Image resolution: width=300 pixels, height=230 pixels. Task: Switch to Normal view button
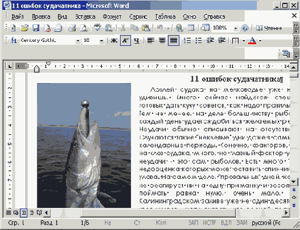(8, 213)
